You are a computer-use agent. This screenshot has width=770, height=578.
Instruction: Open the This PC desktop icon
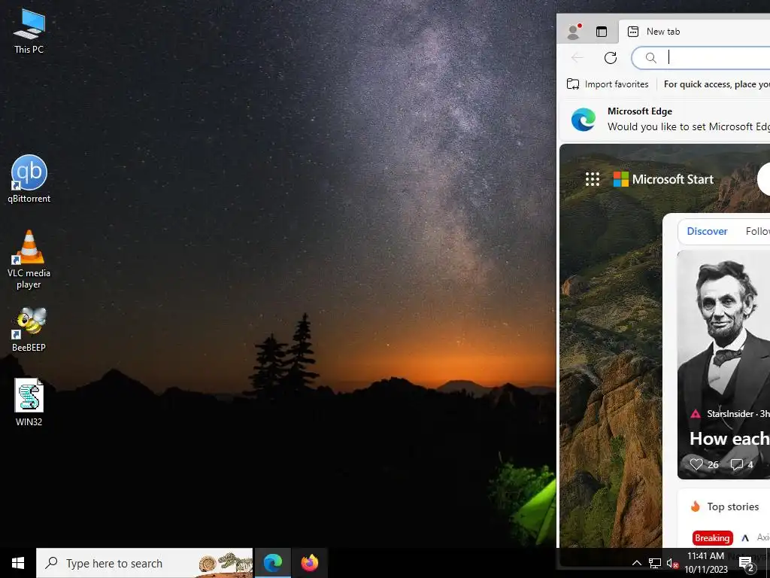pos(29,32)
